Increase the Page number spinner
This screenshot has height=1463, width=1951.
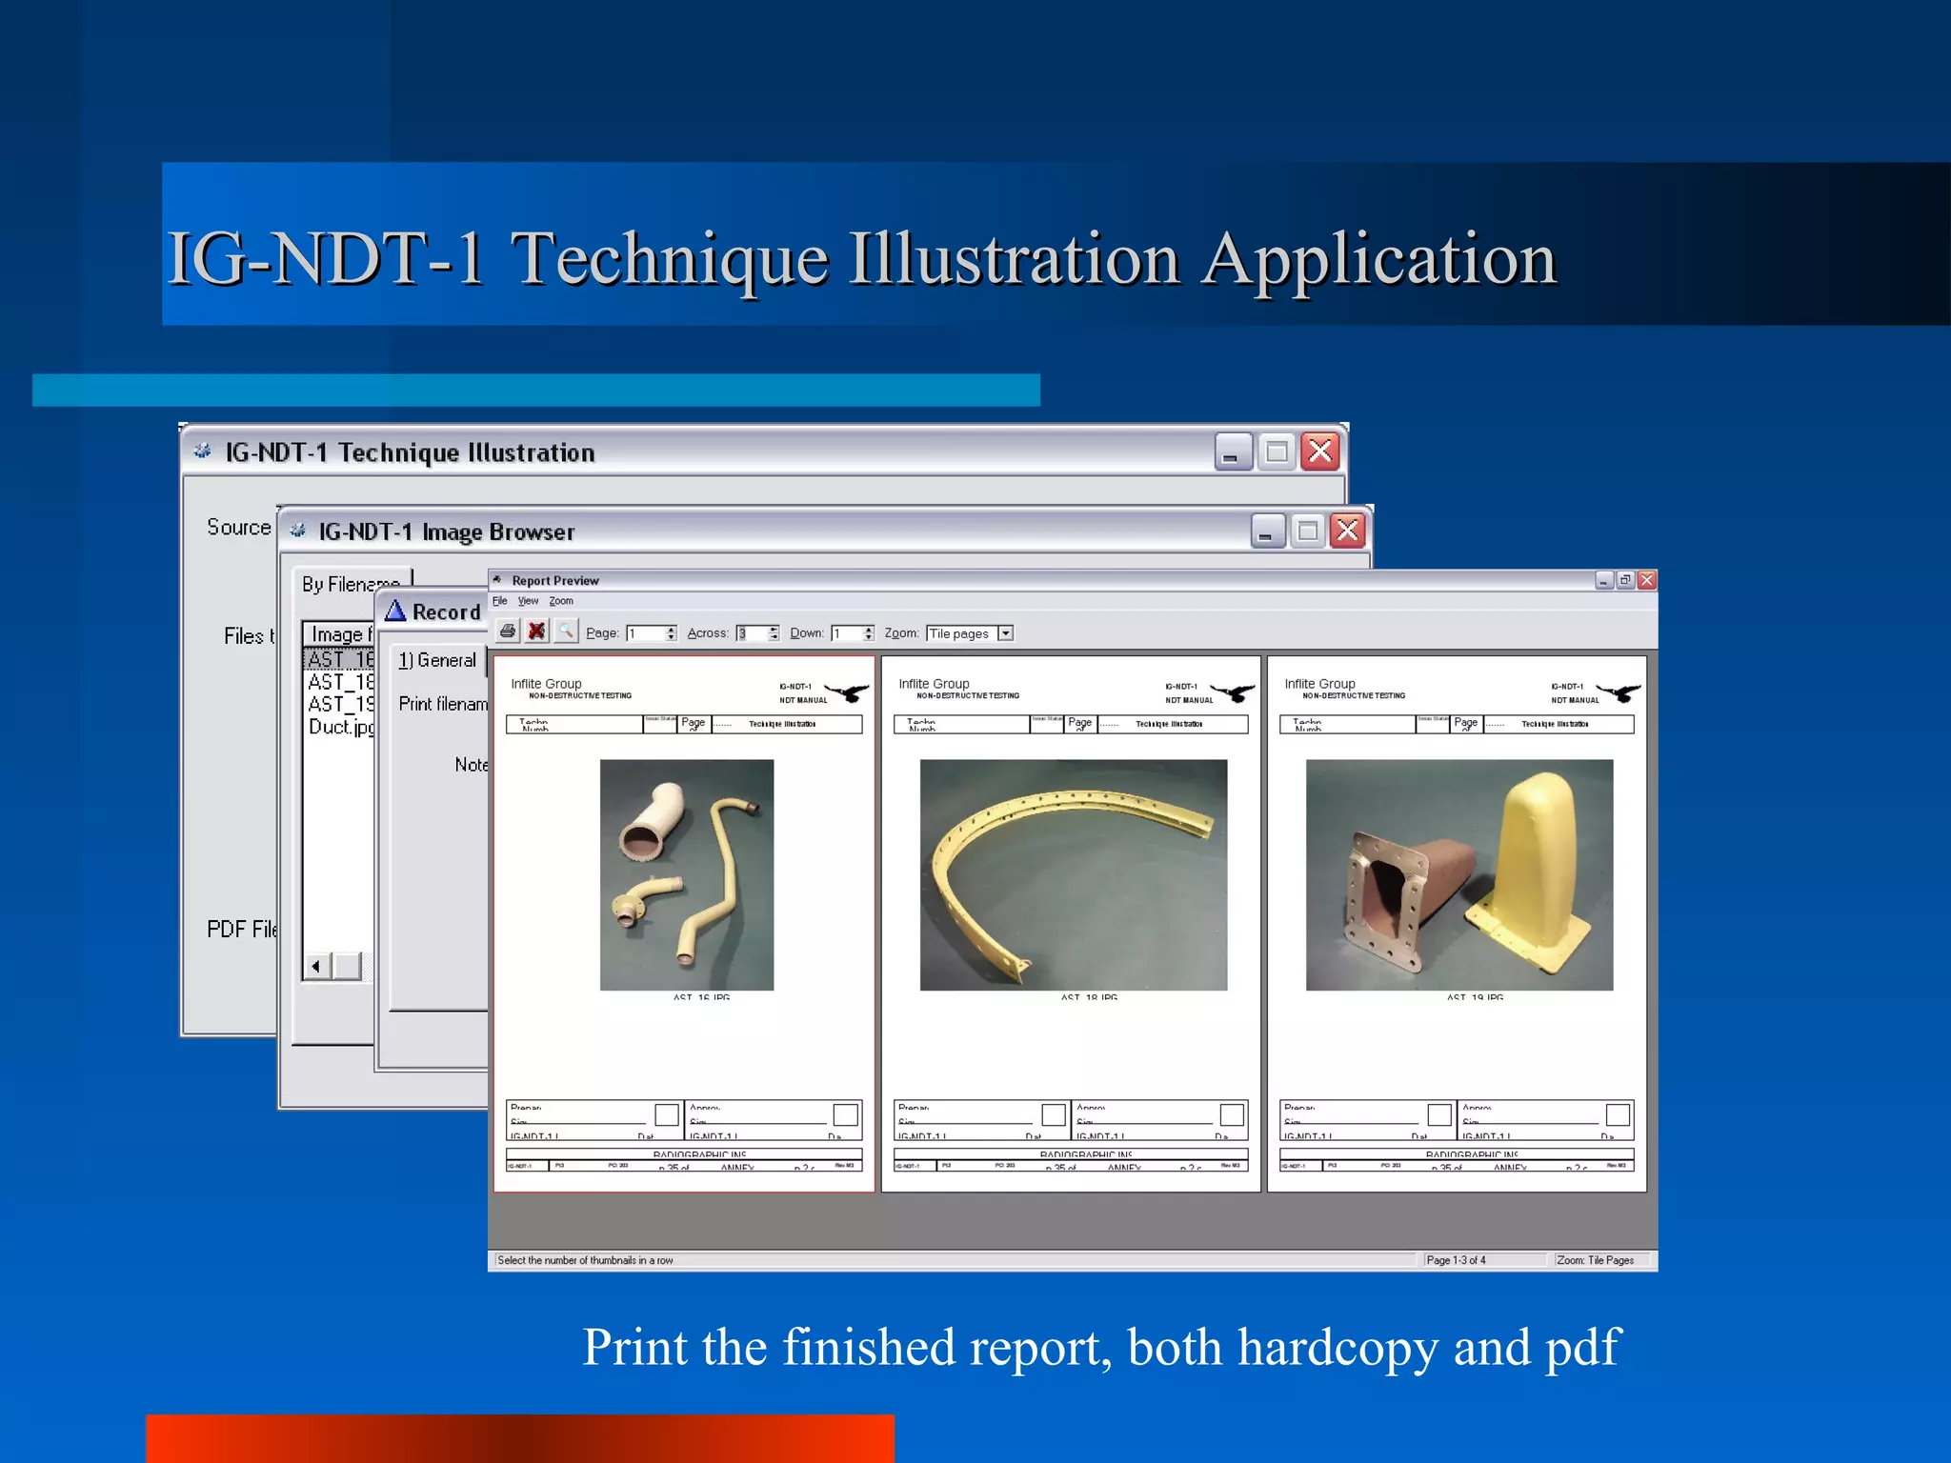coord(672,629)
